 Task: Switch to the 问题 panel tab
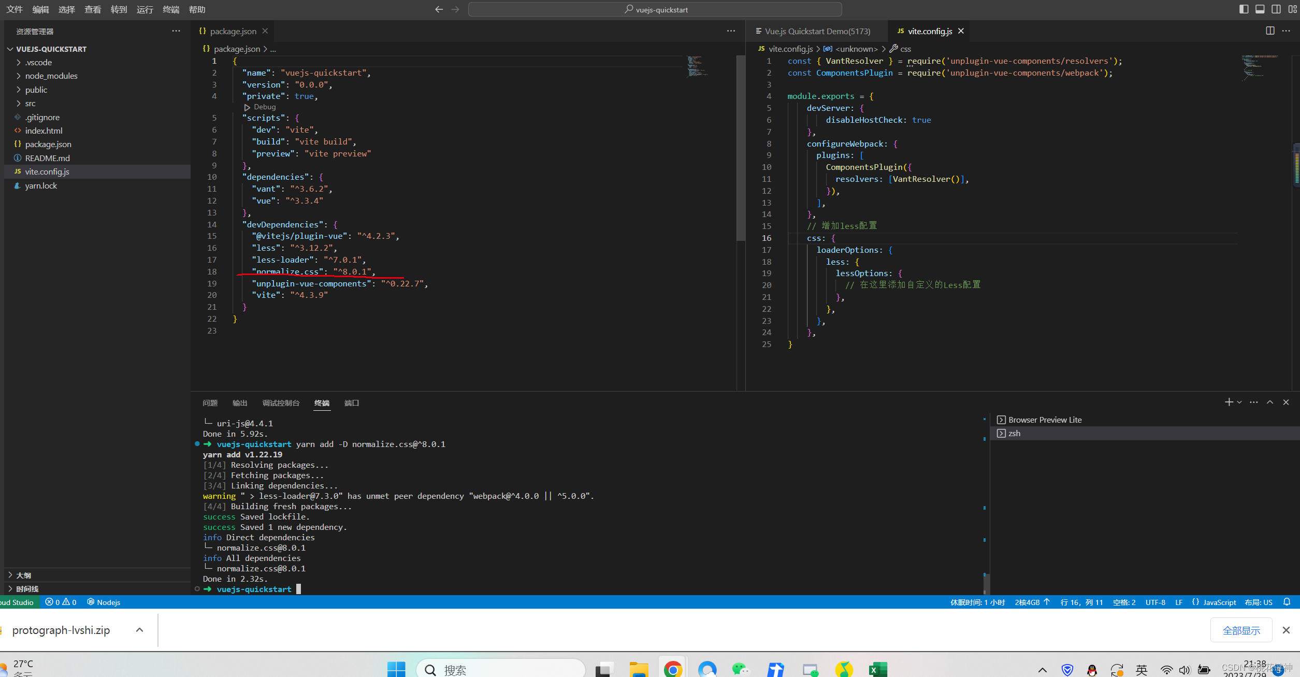tap(210, 403)
